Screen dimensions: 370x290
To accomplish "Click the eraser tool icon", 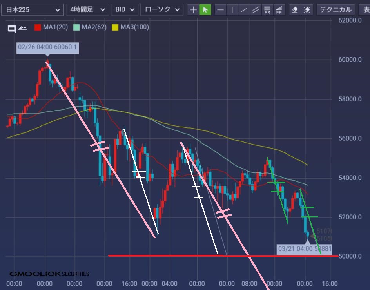I will click(295, 10).
